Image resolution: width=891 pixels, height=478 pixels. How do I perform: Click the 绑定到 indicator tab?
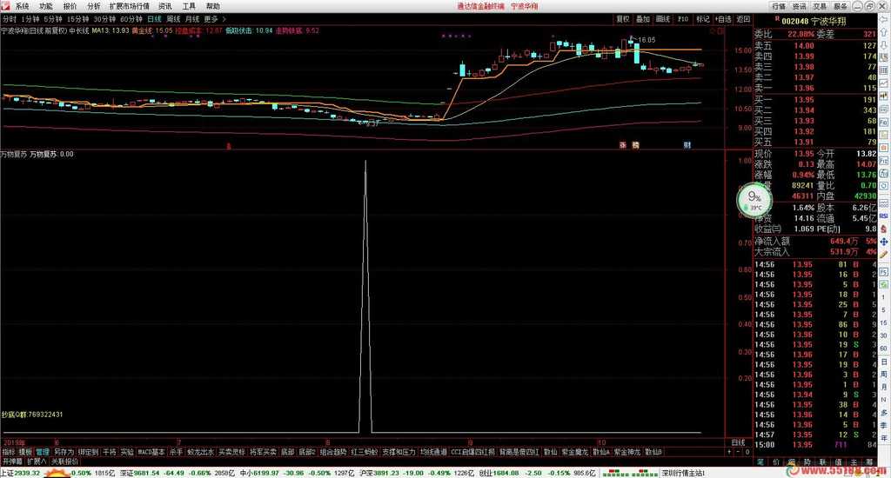[89, 453]
